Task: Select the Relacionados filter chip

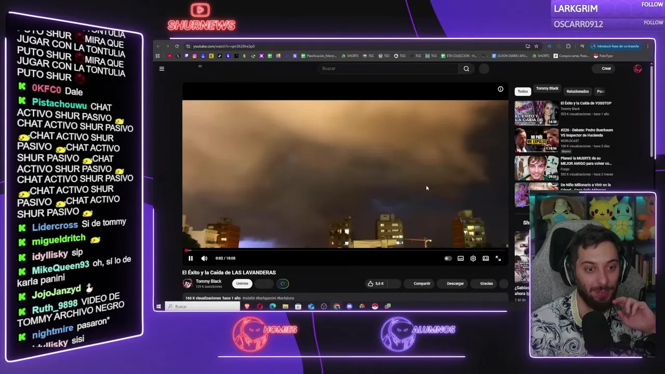Action: pyautogui.click(x=577, y=91)
